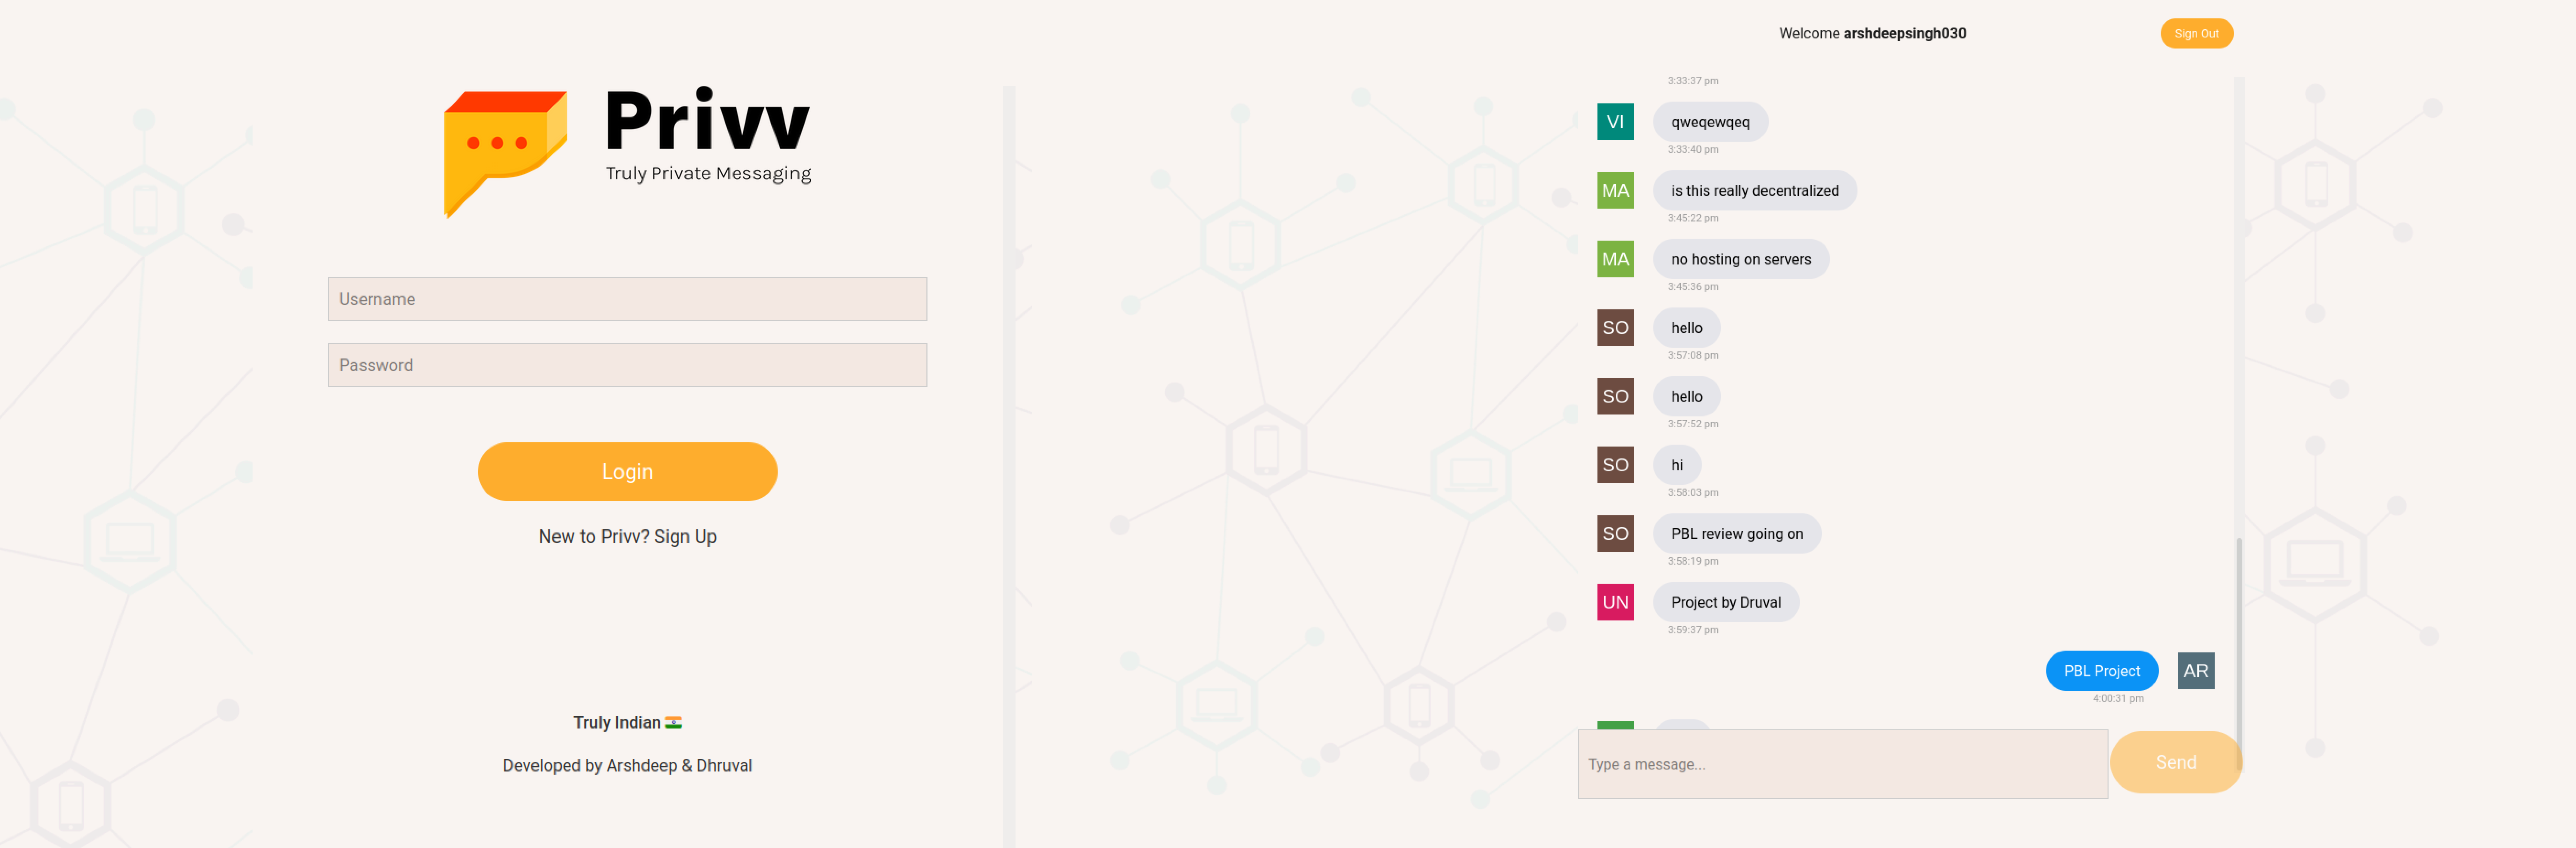The width and height of the screenshot is (2576, 848).
Task: Focus the Password input field
Action: pos(627,365)
